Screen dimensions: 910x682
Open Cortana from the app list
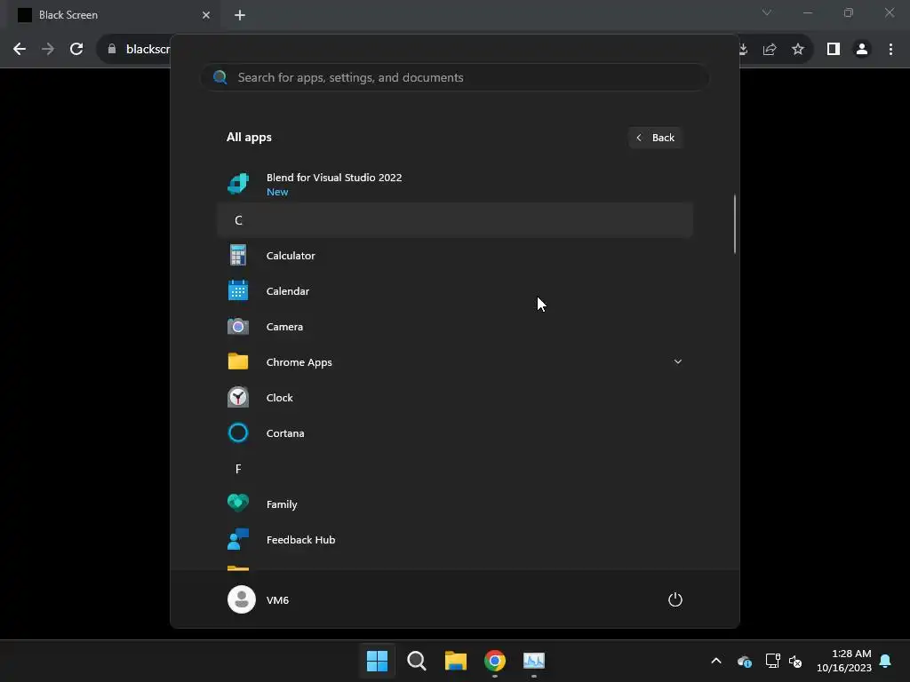pos(454,432)
